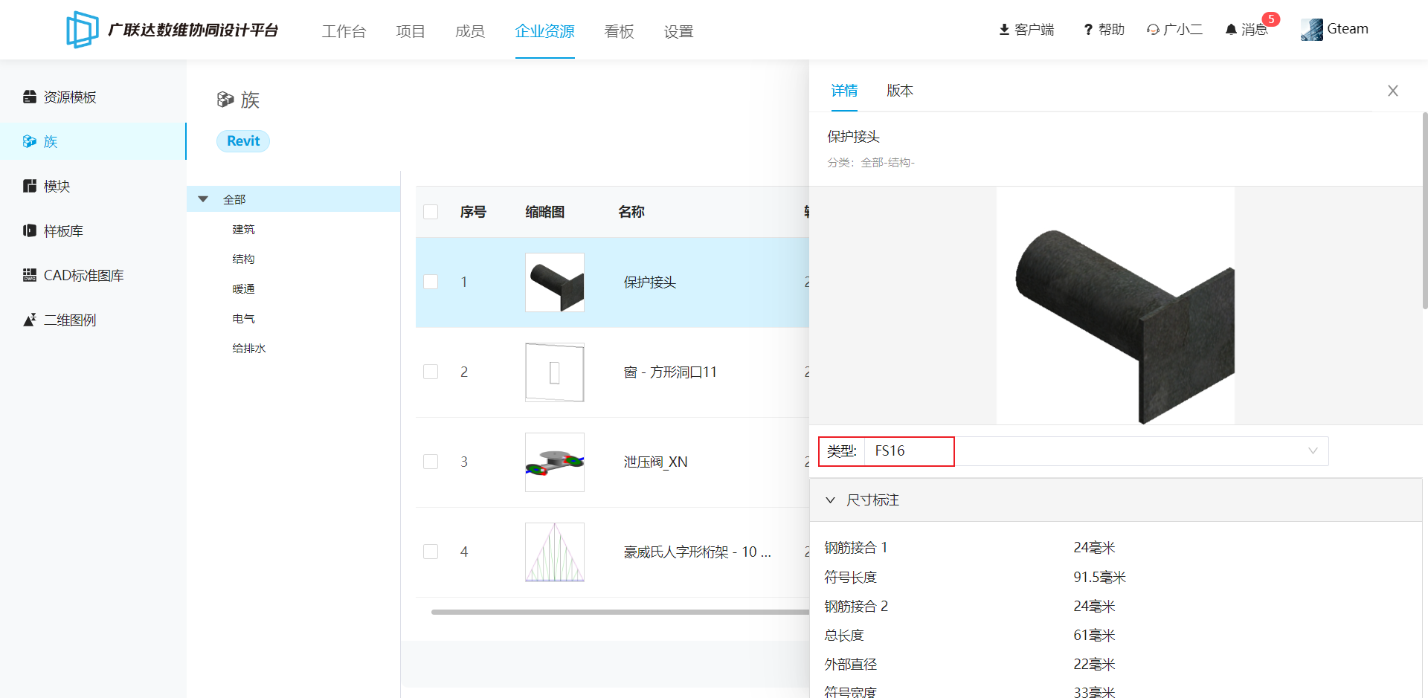Select the 建筑 category in tree
The height and width of the screenshot is (698, 1428).
[x=243, y=230]
